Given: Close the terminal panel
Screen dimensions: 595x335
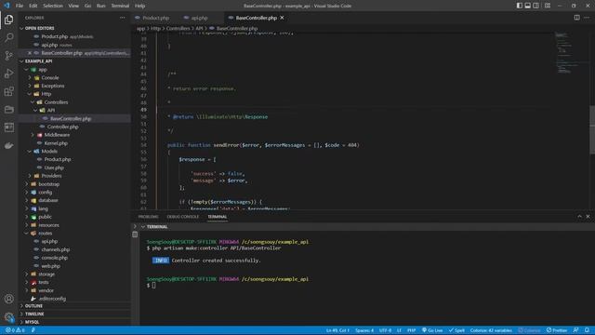Looking at the screenshot, I should point(588,217).
